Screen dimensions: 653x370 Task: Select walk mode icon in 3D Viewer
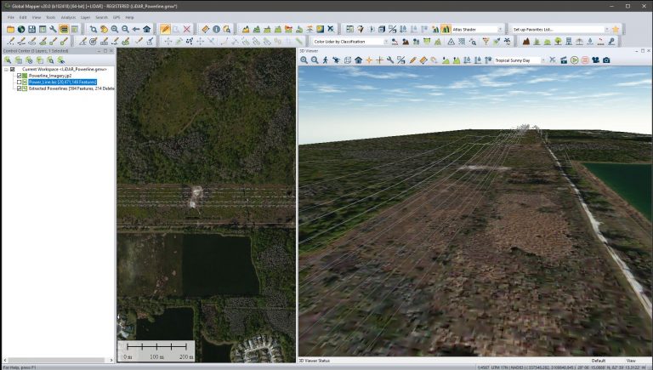(326, 60)
